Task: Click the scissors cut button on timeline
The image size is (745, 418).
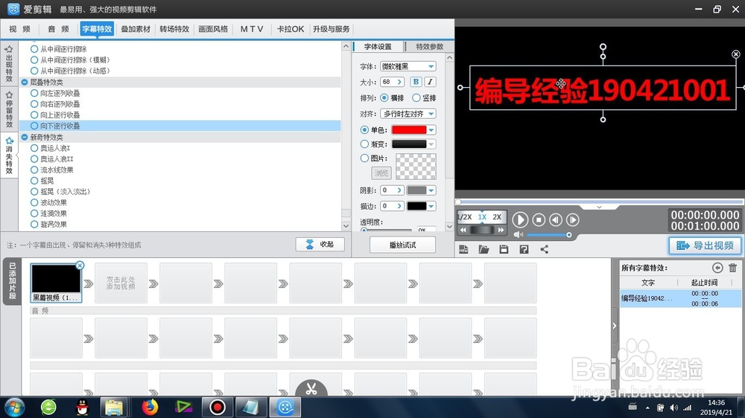Action: click(311, 388)
